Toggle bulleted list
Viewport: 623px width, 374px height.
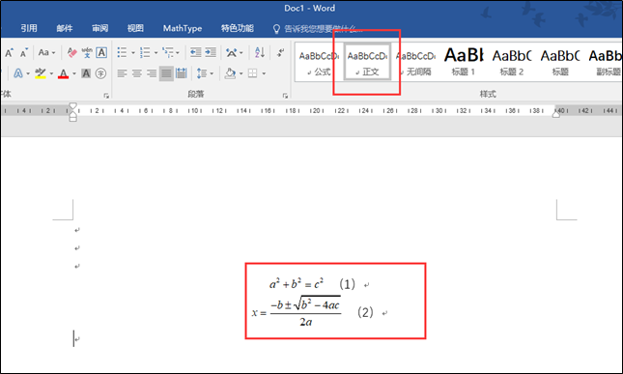(122, 52)
